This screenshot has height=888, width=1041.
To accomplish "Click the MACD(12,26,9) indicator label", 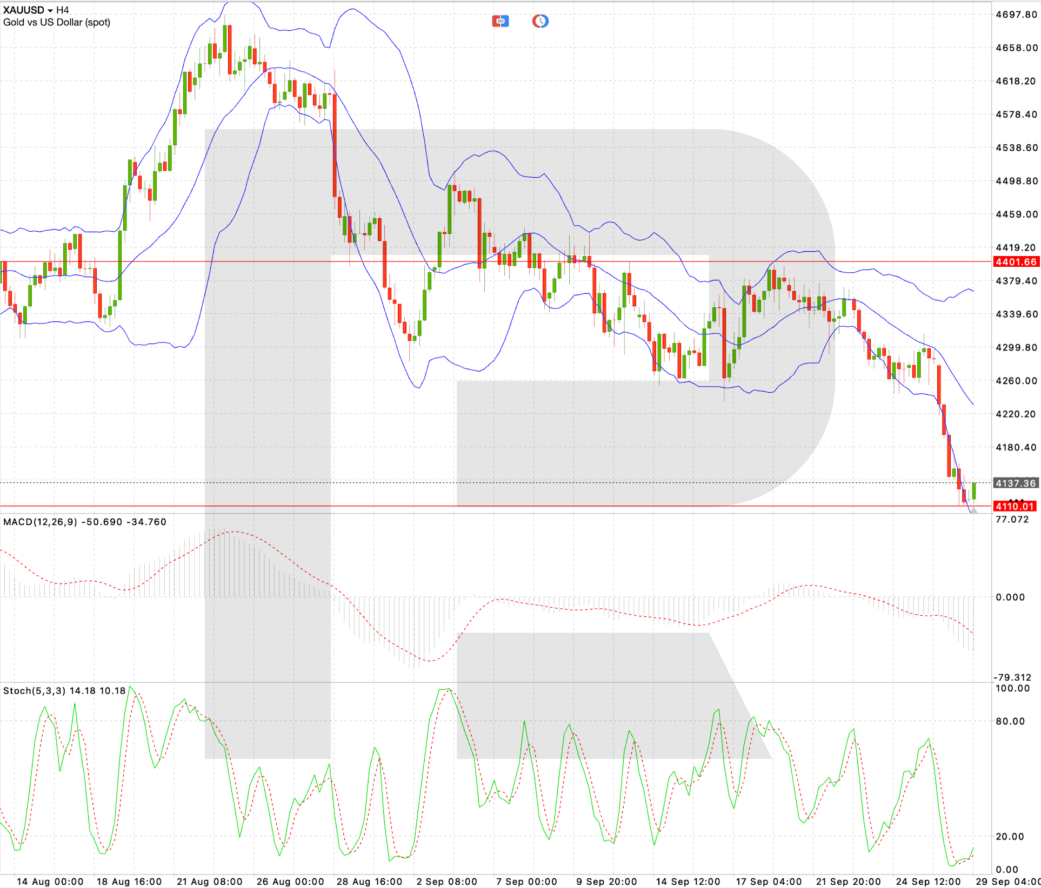I will (x=41, y=522).
